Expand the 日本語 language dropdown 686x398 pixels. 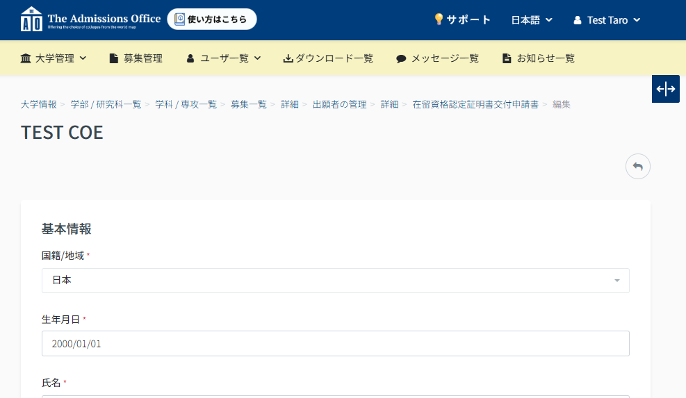pyautogui.click(x=532, y=20)
